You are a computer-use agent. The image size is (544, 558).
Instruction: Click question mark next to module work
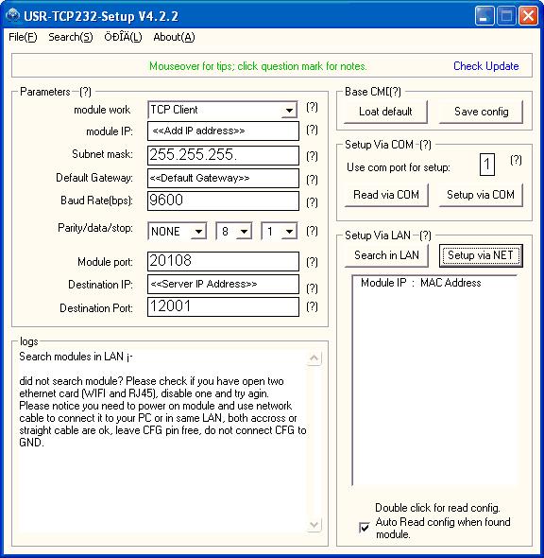point(312,107)
